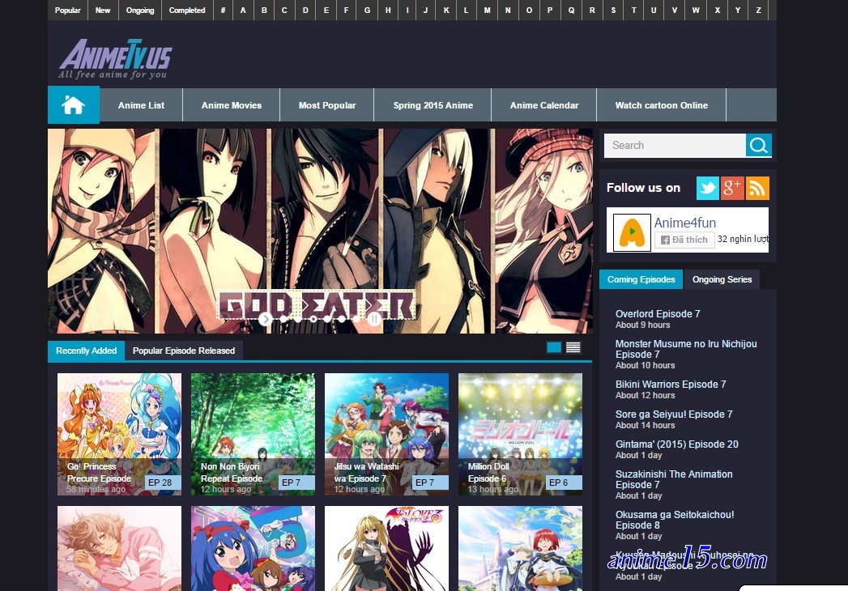The width and height of the screenshot is (848, 591).
Task: Open the red-haired girl castle thumbnail
Action: [520, 548]
